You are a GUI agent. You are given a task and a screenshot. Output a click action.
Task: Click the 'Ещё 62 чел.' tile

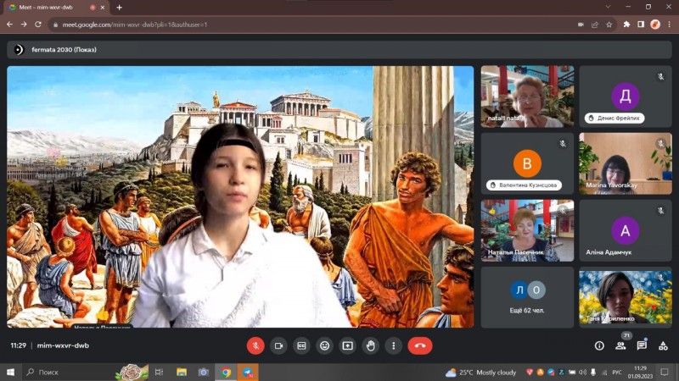click(527, 297)
